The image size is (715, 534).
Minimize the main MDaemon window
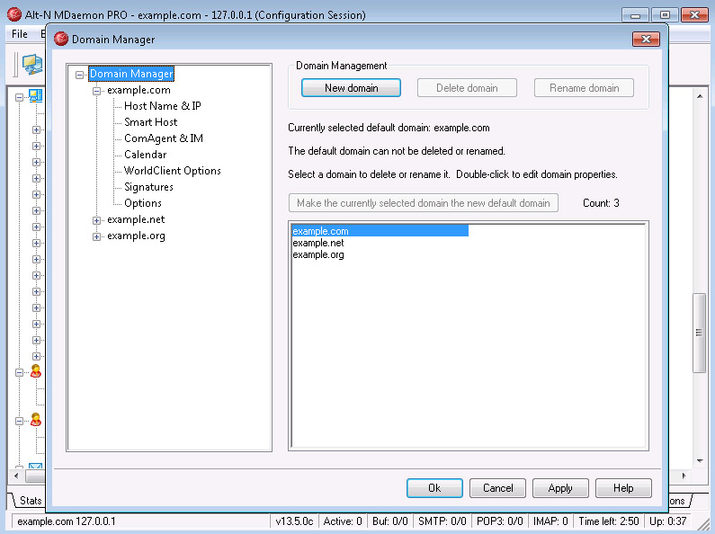pos(635,15)
